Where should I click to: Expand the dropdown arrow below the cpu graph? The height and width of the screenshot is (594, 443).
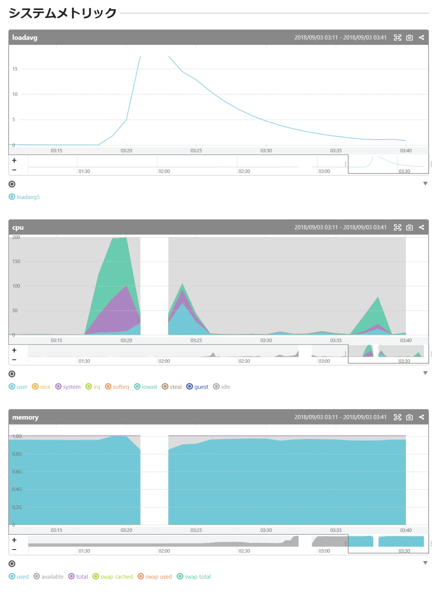(425, 373)
